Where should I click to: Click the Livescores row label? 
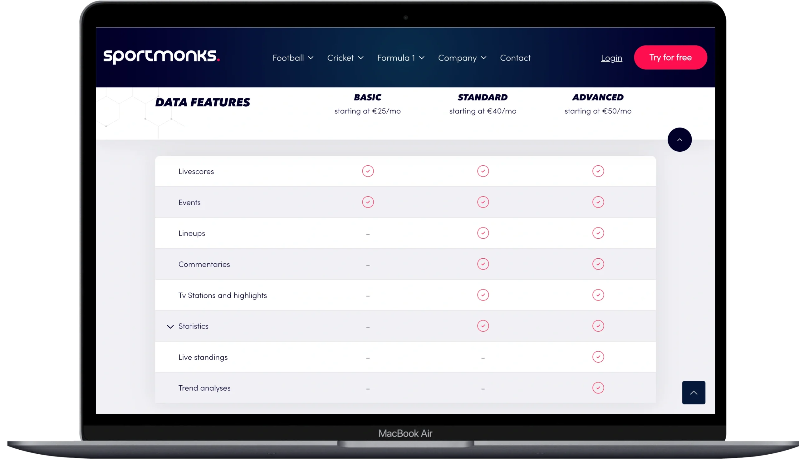pos(196,172)
